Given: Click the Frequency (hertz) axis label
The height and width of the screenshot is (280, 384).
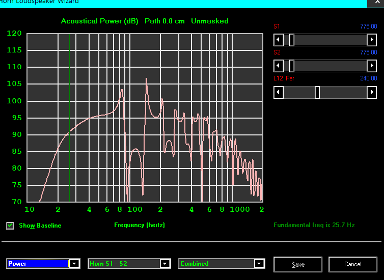Looking at the screenshot, I should point(140,225).
